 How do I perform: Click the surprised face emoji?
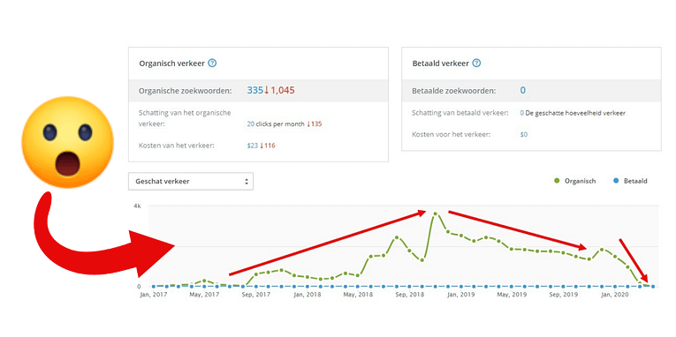67,142
